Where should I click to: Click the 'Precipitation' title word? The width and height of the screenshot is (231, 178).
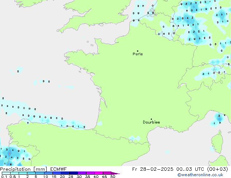[x=15, y=169]
